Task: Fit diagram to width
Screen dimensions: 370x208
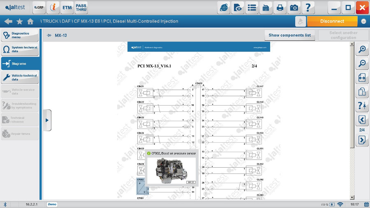Action: coord(362,77)
